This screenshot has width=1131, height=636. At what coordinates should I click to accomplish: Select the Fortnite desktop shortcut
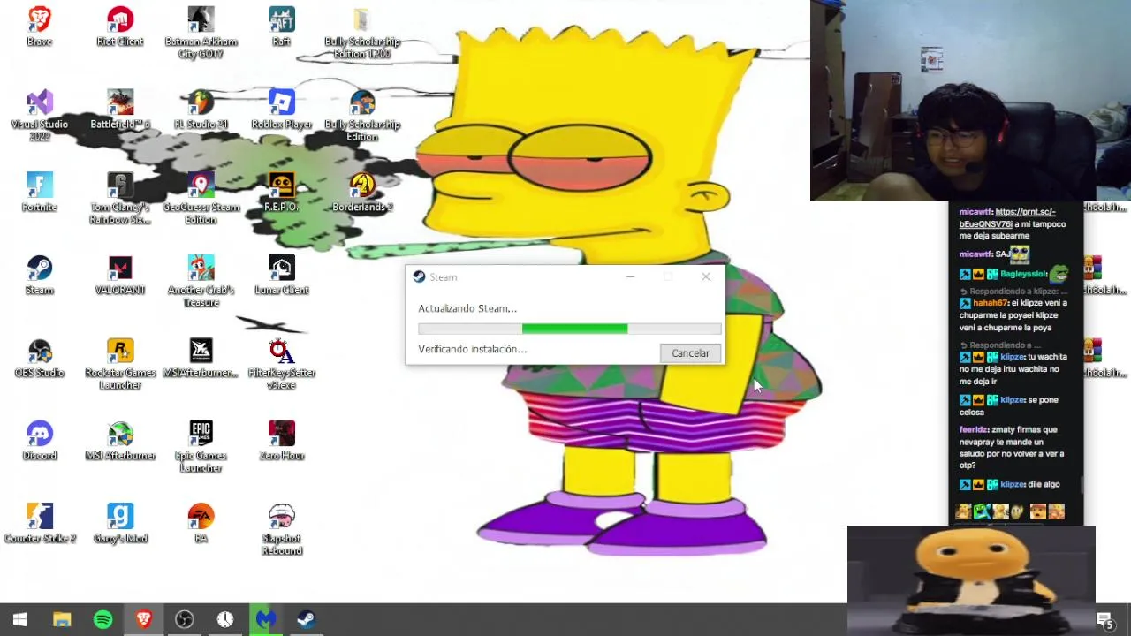pos(39,193)
